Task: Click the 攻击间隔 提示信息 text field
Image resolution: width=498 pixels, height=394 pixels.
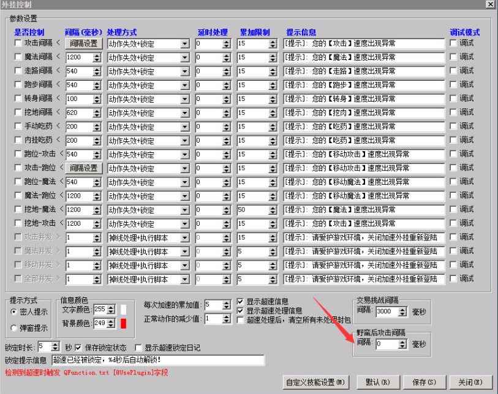Action: pos(364,44)
